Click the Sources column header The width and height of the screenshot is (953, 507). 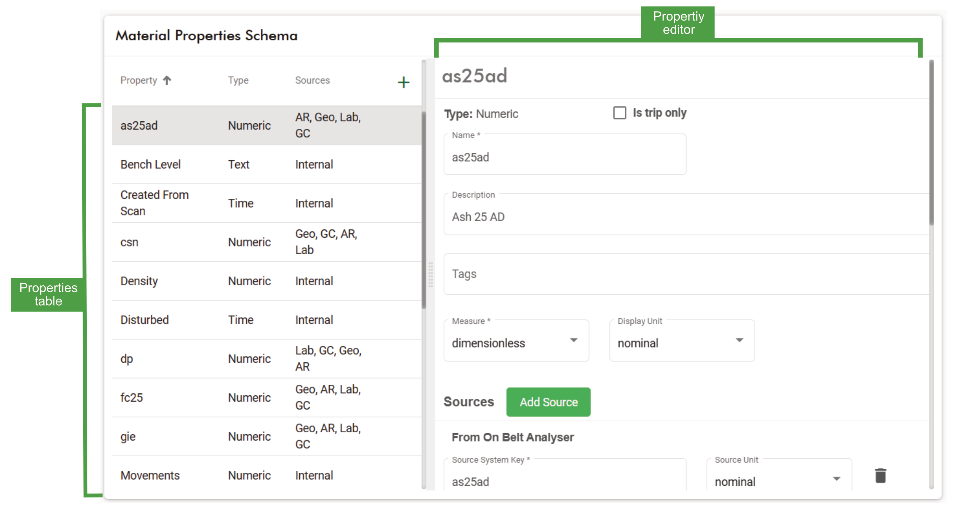pos(312,80)
